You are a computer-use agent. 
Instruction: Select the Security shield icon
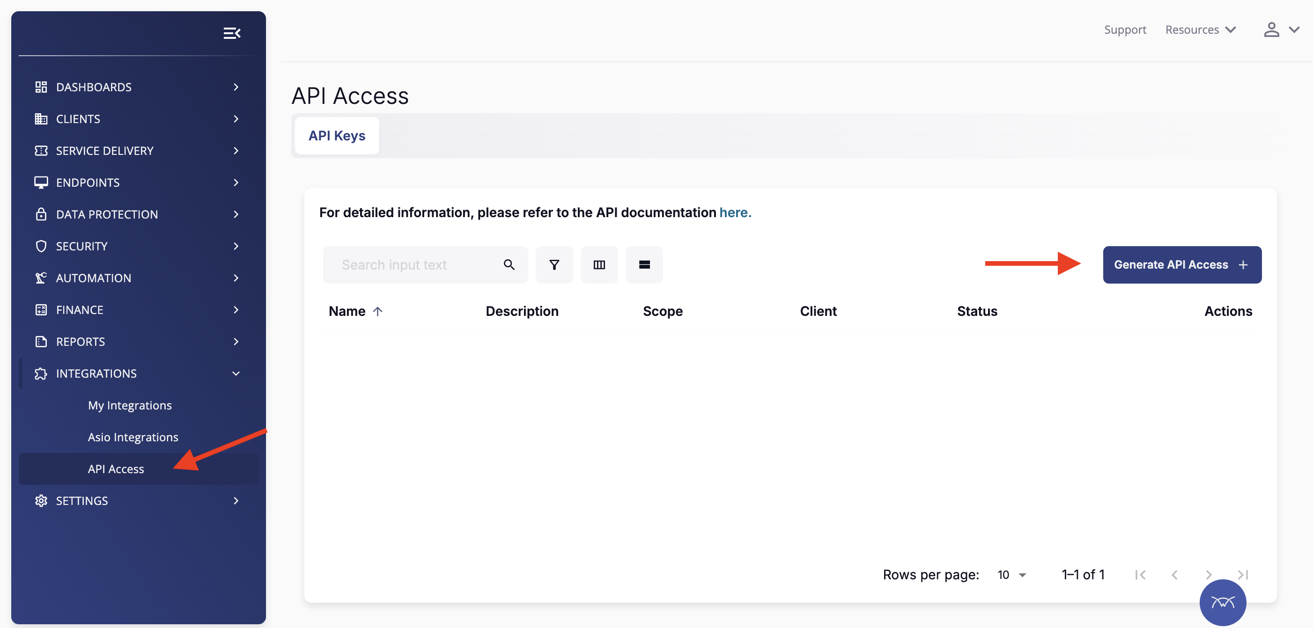pos(41,246)
